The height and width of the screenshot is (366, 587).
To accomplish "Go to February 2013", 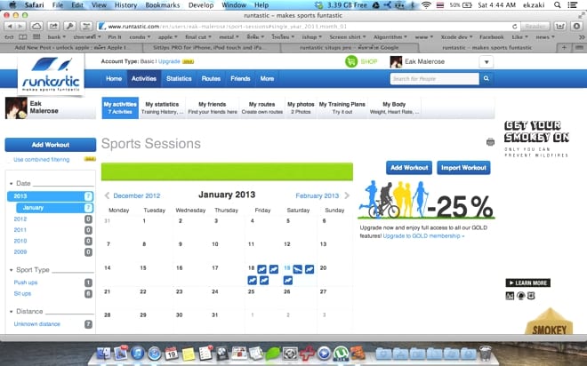I will coord(318,195).
